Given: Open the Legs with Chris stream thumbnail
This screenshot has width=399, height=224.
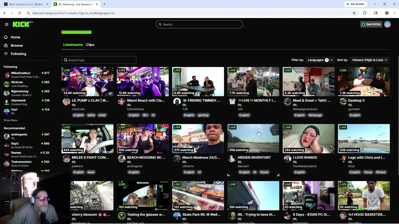Looking at the screenshot, I should click(364, 138).
